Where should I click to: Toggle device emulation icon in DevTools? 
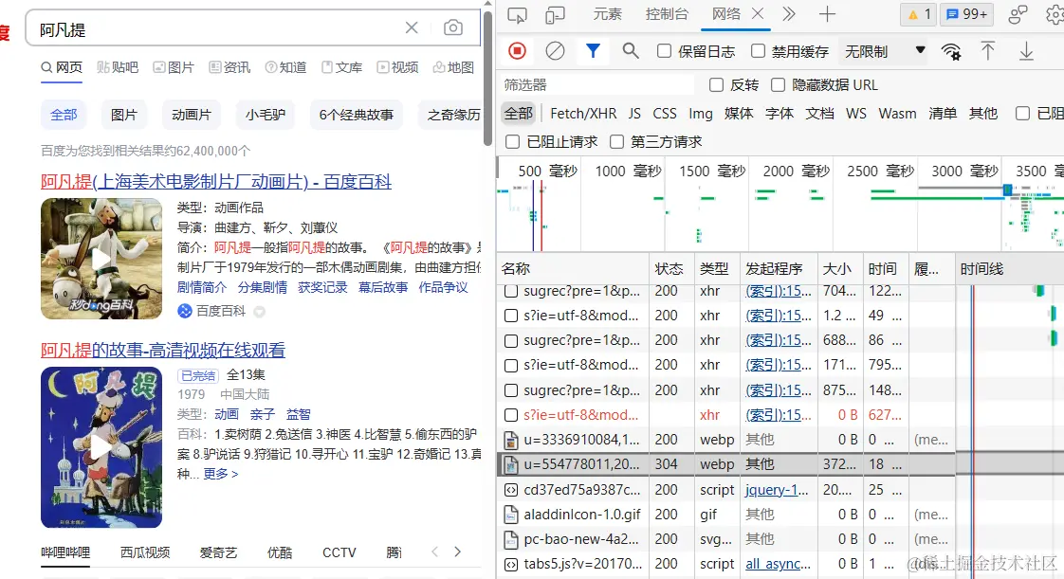pos(555,14)
